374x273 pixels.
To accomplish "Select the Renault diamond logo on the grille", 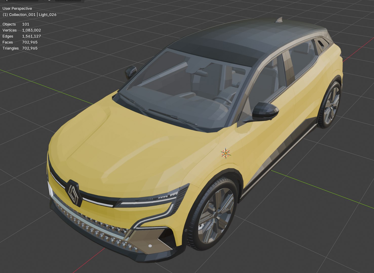I will tap(74, 193).
